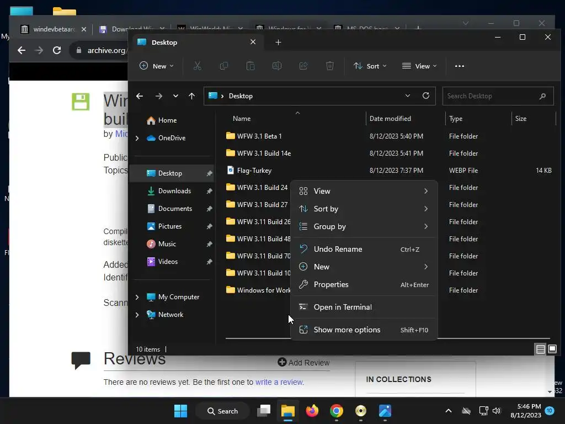Click the Delete trash icon in toolbar
565x424 pixels.
coord(330,66)
